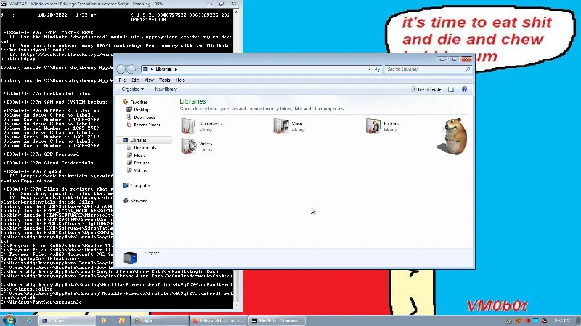Focus the Search Libraries input field
Image resolution: width=581 pixels, height=326 pixels.
pyautogui.click(x=425, y=69)
